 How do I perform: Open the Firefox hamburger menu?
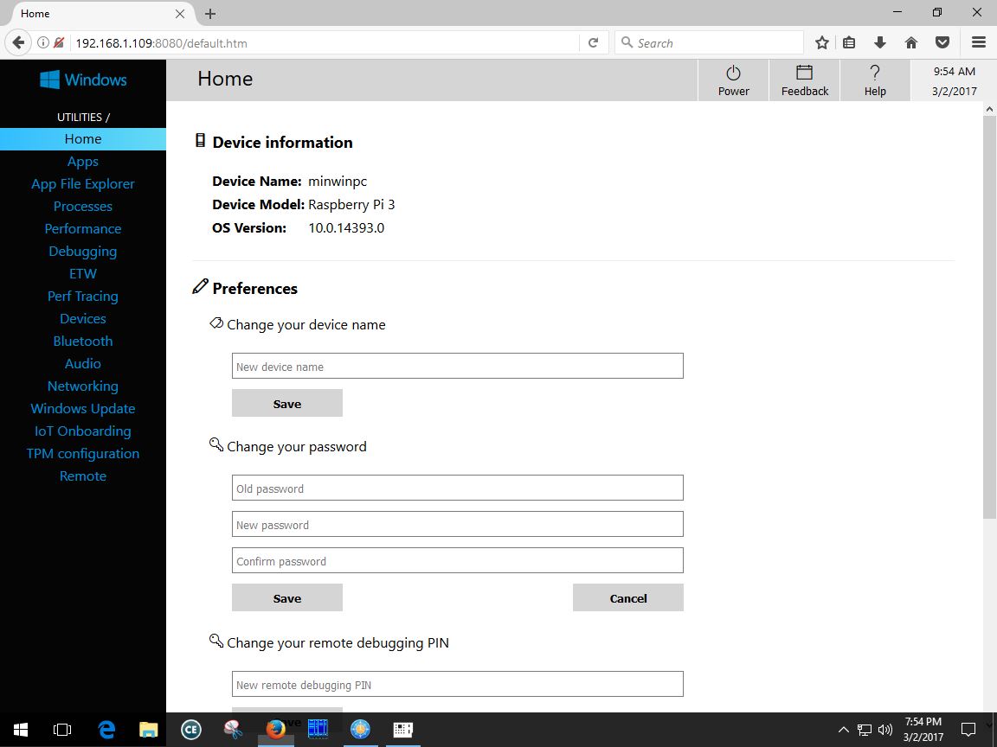click(x=979, y=42)
